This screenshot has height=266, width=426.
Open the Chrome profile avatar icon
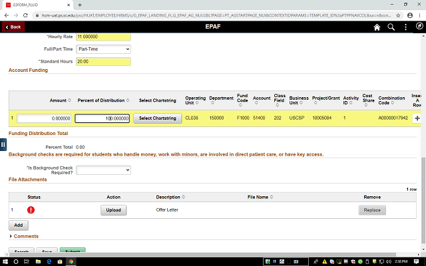(410, 15)
